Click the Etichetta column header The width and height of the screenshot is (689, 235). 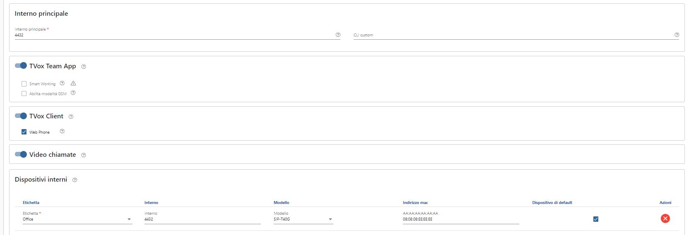pos(31,202)
